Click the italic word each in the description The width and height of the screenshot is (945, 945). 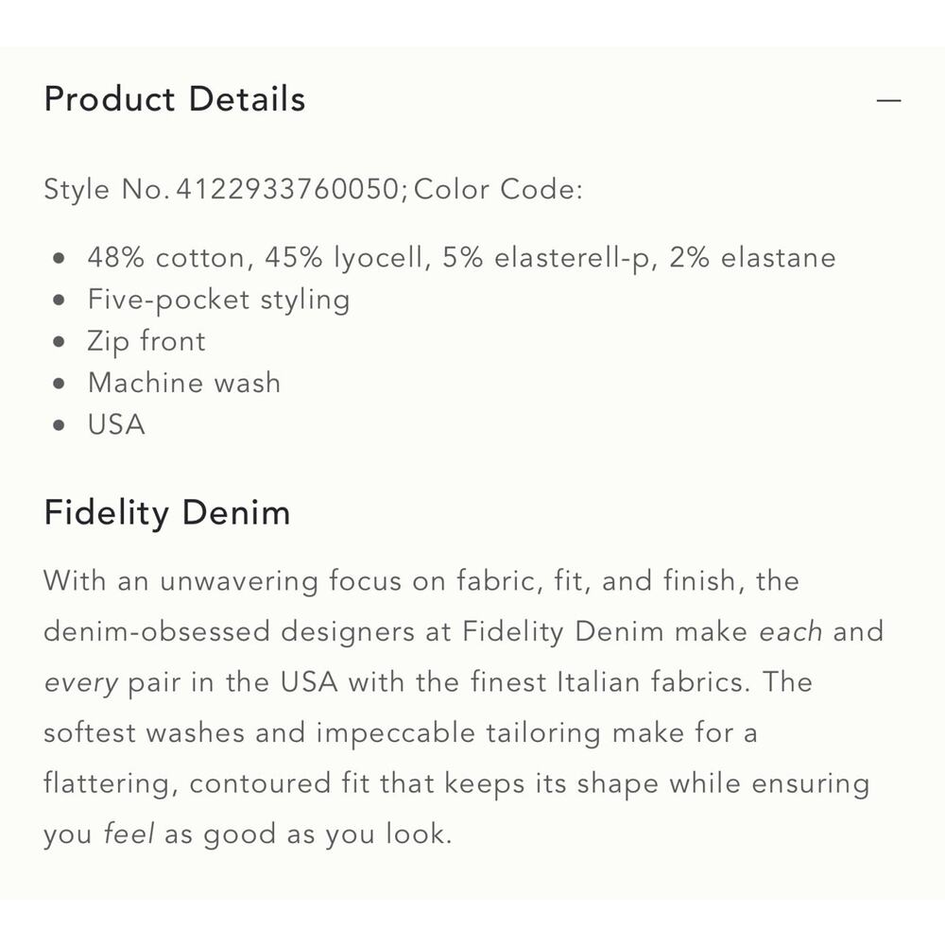[790, 631]
